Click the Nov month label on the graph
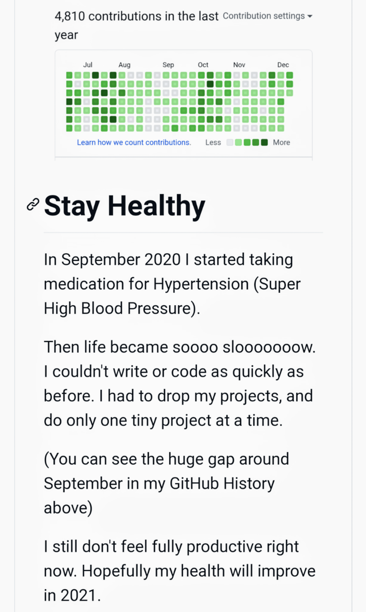 click(239, 65)
